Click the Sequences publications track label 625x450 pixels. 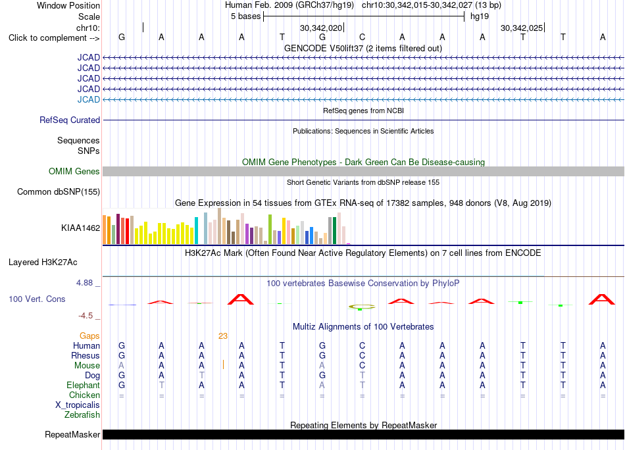coord(78,140)
